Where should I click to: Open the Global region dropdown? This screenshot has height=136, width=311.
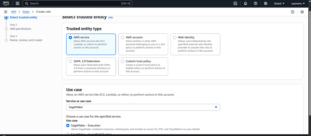(279, 3)
